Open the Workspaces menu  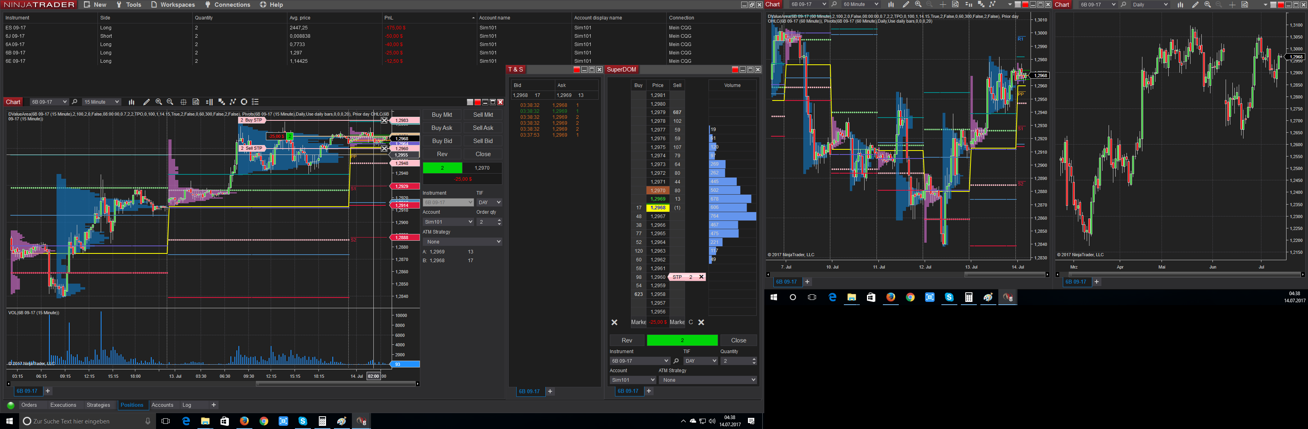[x=173, y=4]
